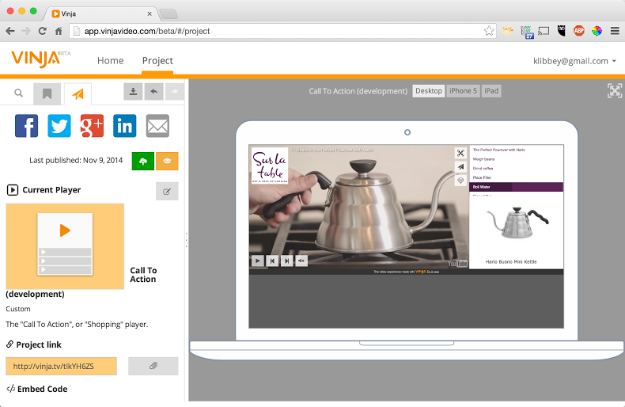Open the Home tab in navigation

(x=110, y=61)
